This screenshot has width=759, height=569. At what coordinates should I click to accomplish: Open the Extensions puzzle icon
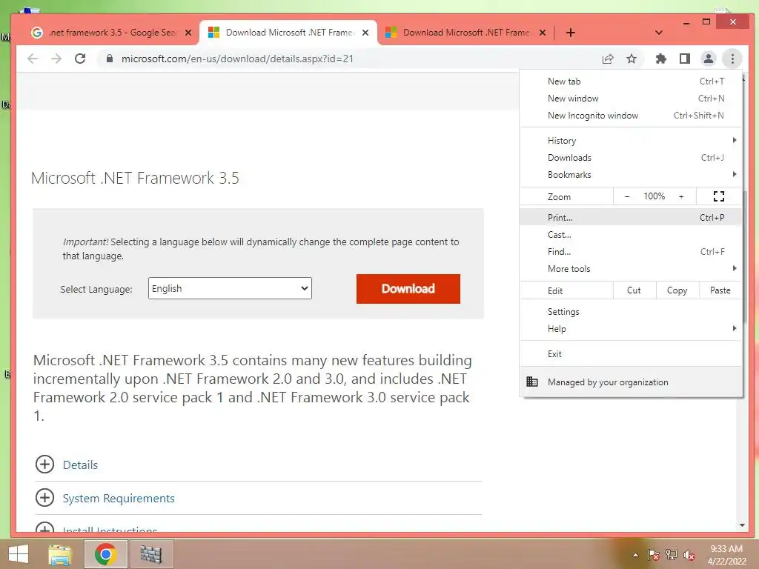[660, 59]
